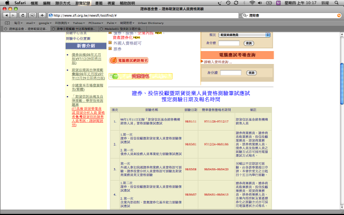Close the first tab 證券基金會
Screen dimensions: 344x215
point(5,29)
